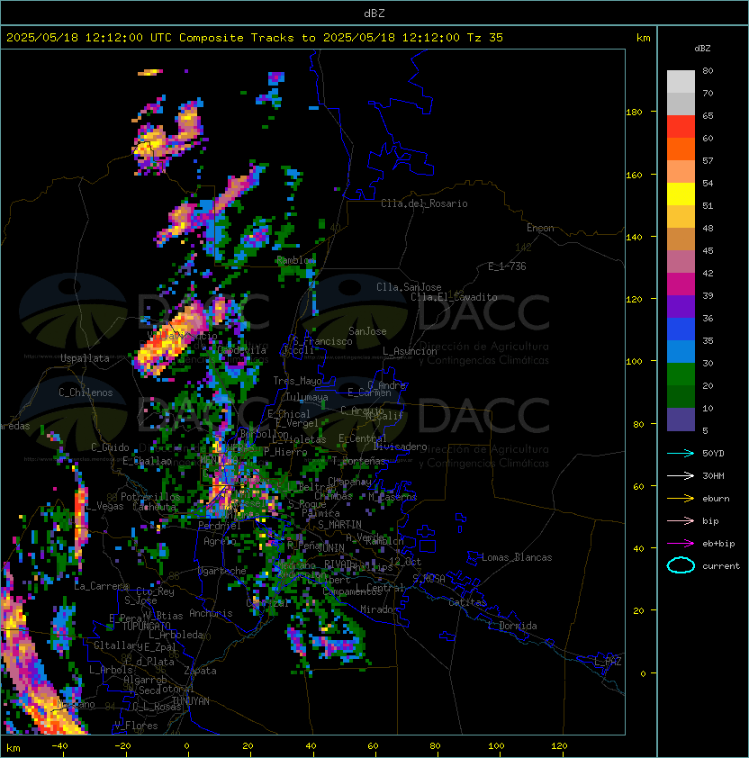Click the 'dBZ' heading above the color scale
The width and height of the screenshot is (749, 758).
[x=702, y=49]
